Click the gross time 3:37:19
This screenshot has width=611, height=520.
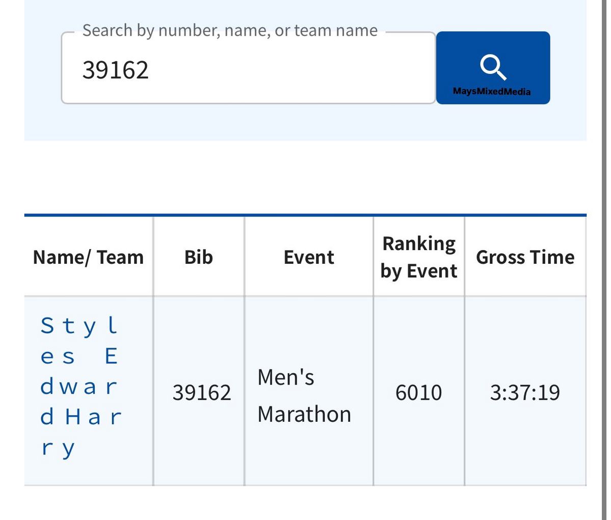coord(525,393)
